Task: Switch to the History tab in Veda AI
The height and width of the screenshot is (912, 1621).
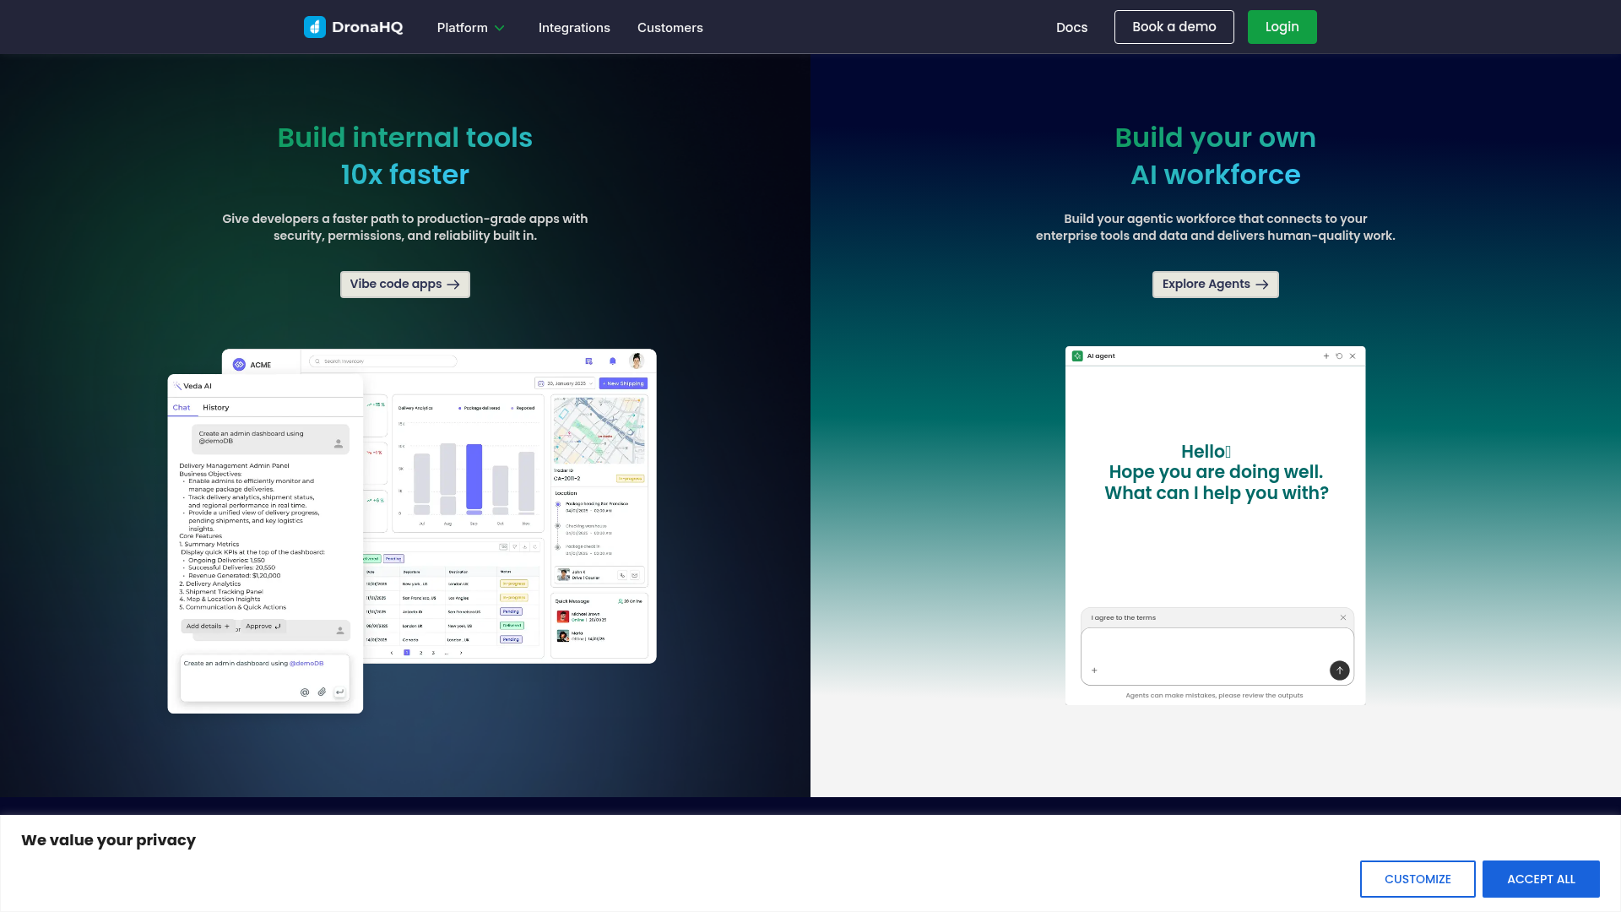Action: coord(215,407)
